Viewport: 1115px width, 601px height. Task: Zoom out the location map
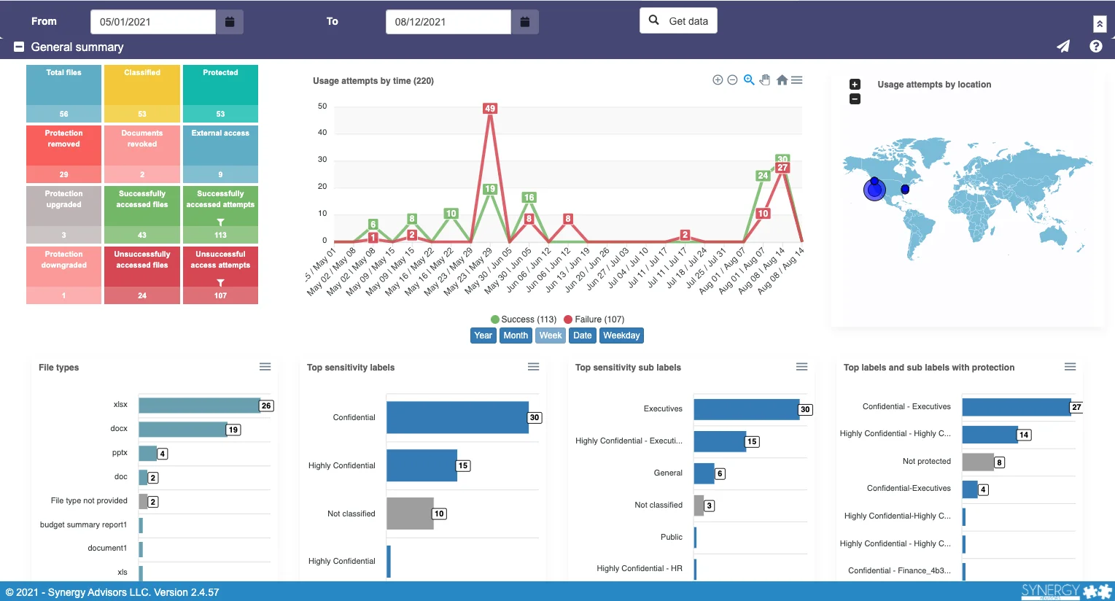pyautogui.click(x=855, y=99)
